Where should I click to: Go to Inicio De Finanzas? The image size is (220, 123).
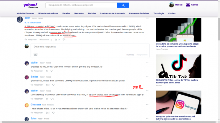coord(25,13)
